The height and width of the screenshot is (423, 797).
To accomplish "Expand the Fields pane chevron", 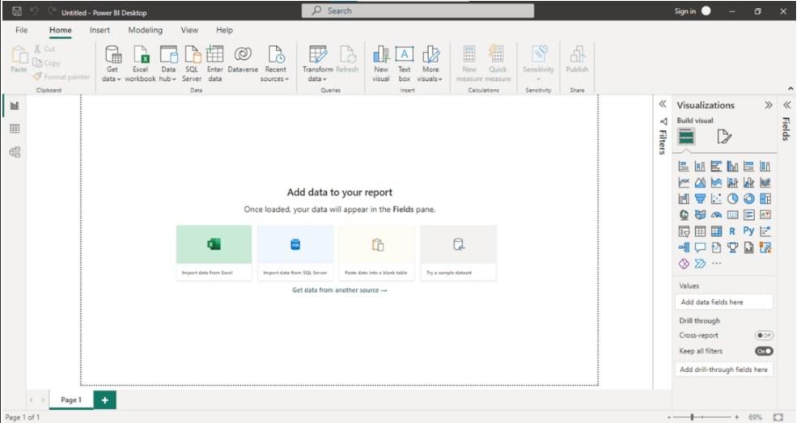I will [x=786, y=105].
